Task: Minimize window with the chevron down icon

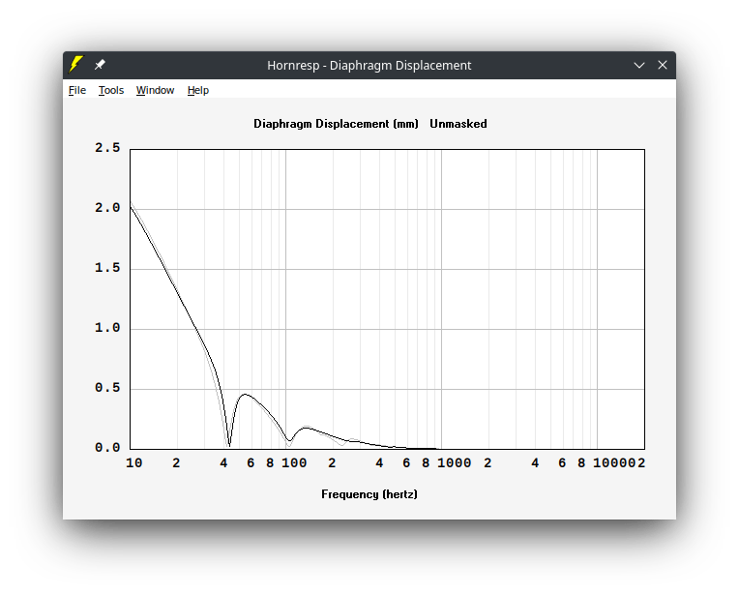Action: point(639,65)
